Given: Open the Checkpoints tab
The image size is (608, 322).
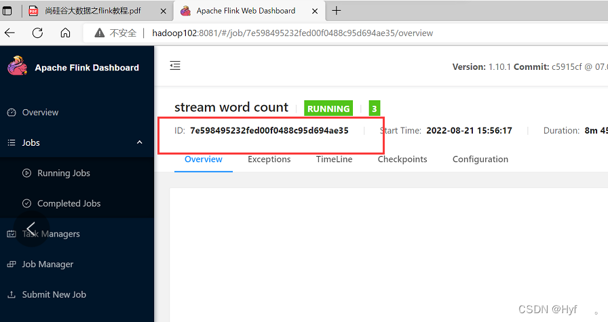Looking at the screenshot, I should pyautogui.click(x=402, y=159).
